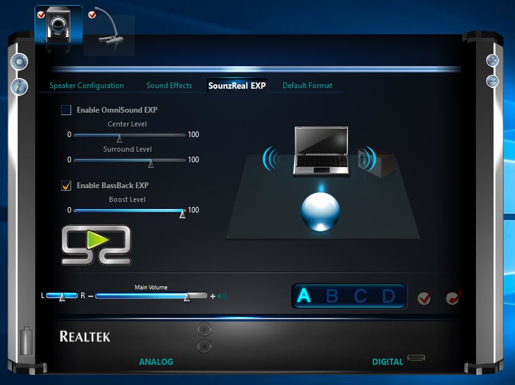The image size is (515, 385).
Task: Click the red checkmark communication device button
Action: click(x=454, y=297)
